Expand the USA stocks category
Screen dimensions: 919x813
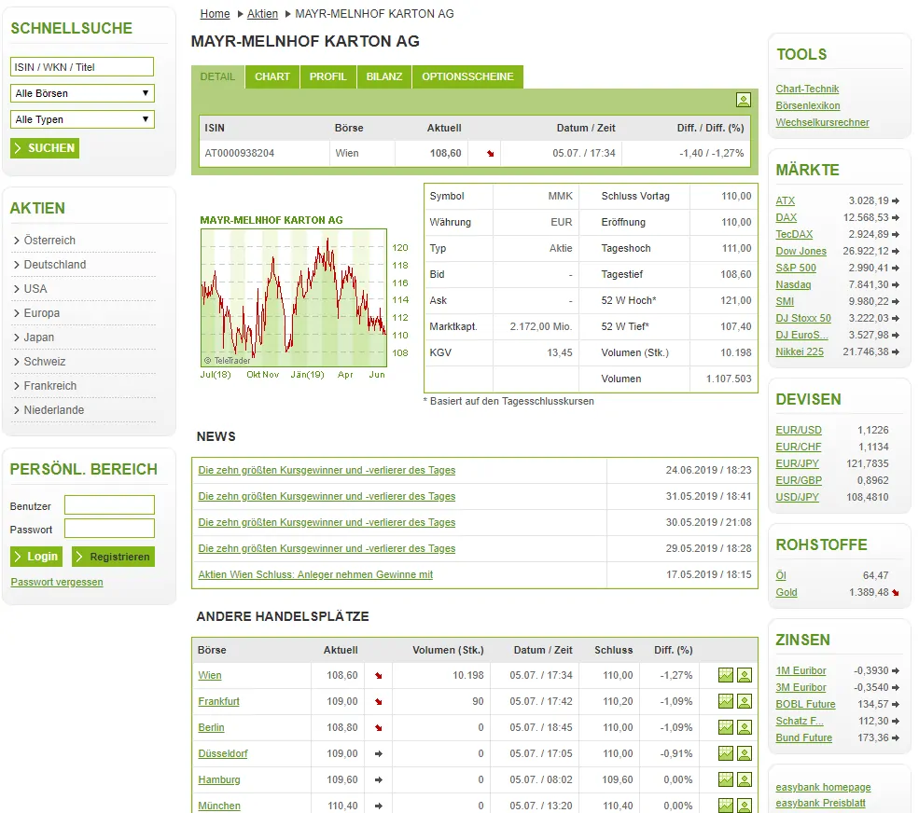[x=31, y=289]
